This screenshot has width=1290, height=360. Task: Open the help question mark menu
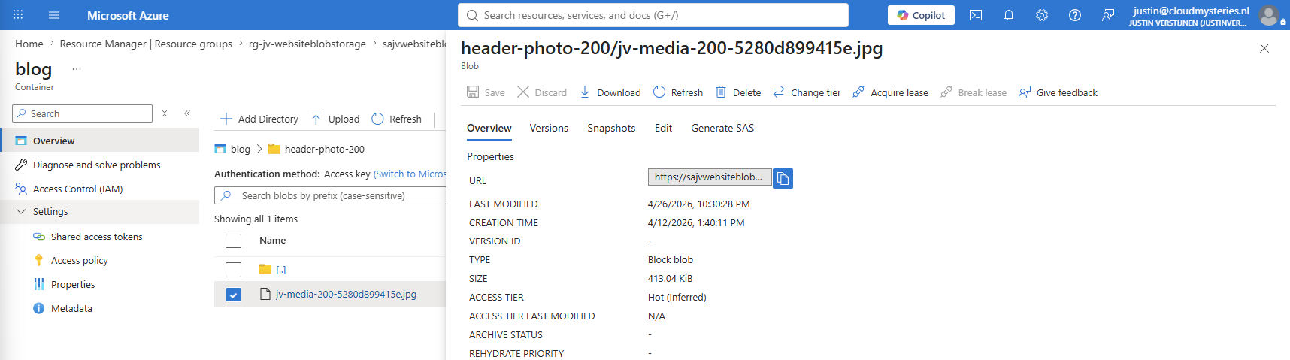click(1075, 15)
